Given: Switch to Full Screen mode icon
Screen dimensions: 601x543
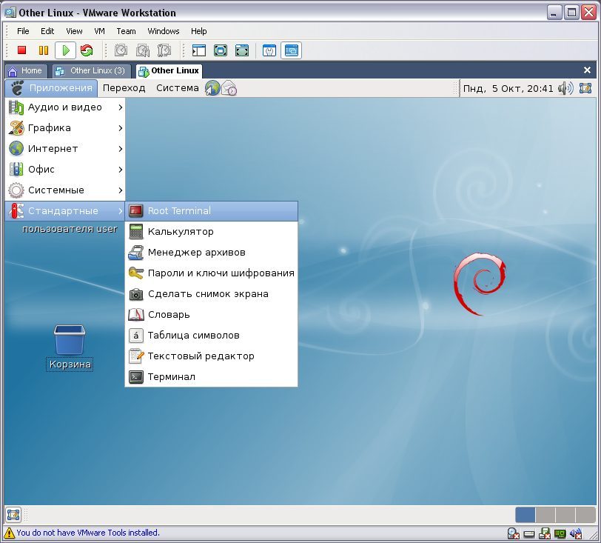Looking at the screenshot, I should 221,50.
